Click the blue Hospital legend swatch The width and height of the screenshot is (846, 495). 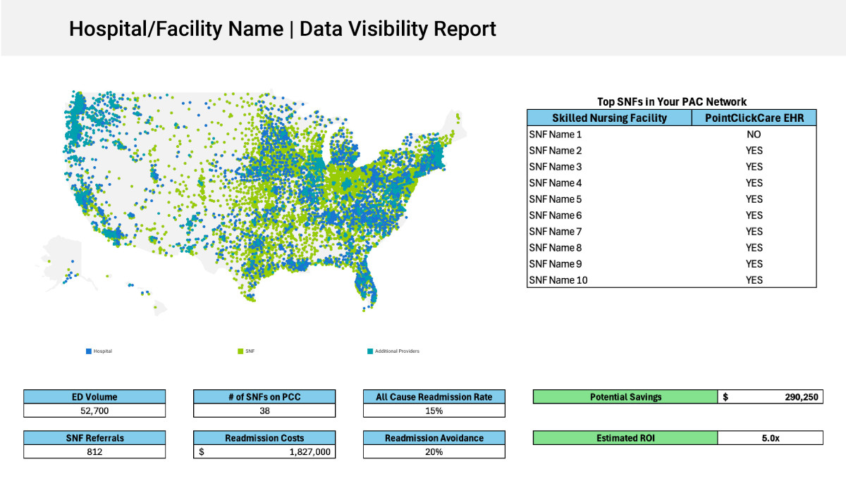click(88, 351)
